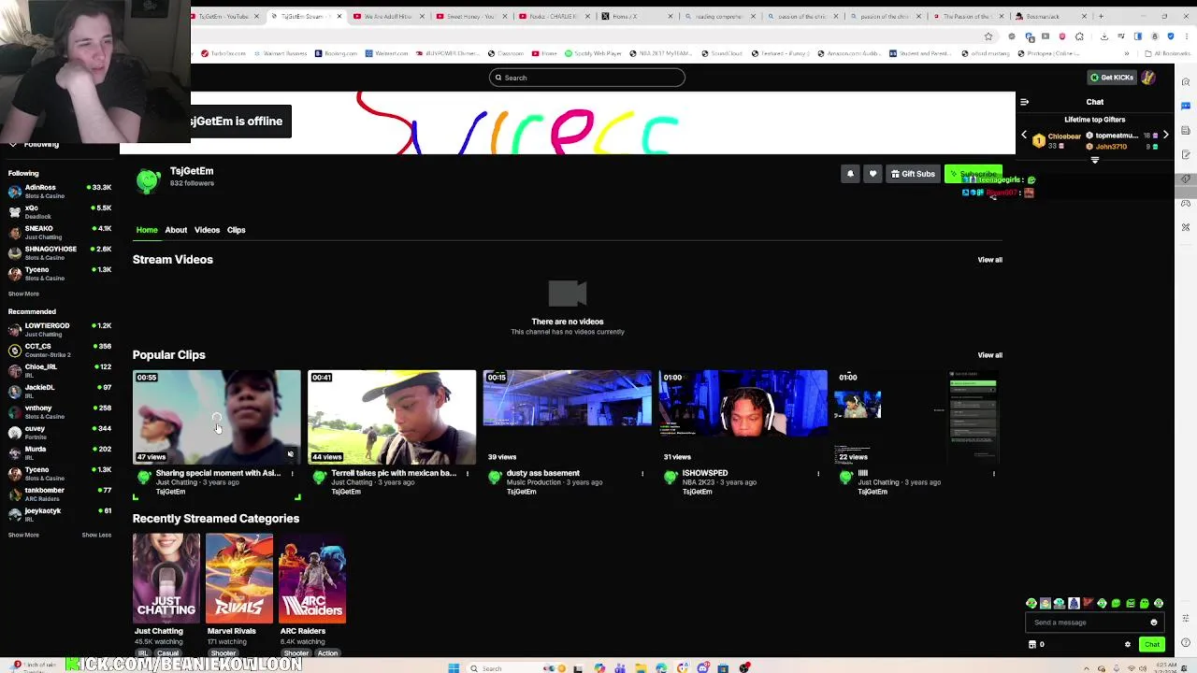Open the chat shop icon showing 0
The image size is (1197, 673).
(x=1036, y=644)
